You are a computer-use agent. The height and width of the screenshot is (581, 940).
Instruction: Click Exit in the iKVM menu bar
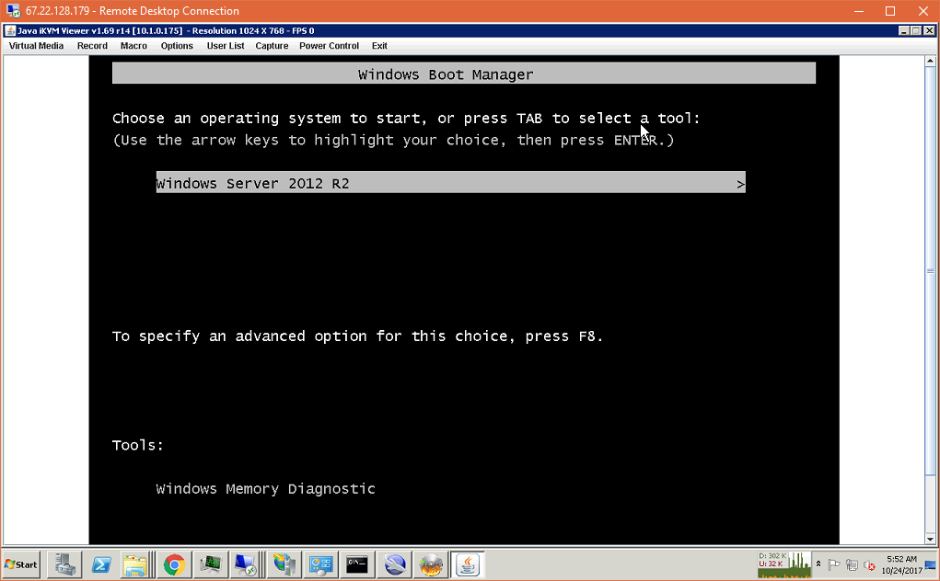379,45
